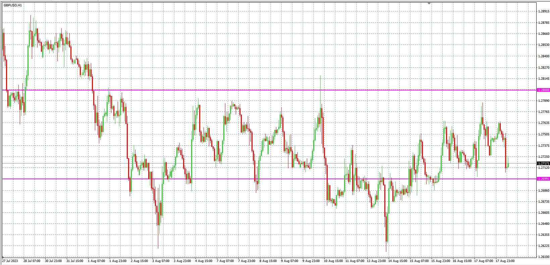Click the 7 Aug 07:00 time label
Viewport: 550px width, 265px height.
pos(225,261)
